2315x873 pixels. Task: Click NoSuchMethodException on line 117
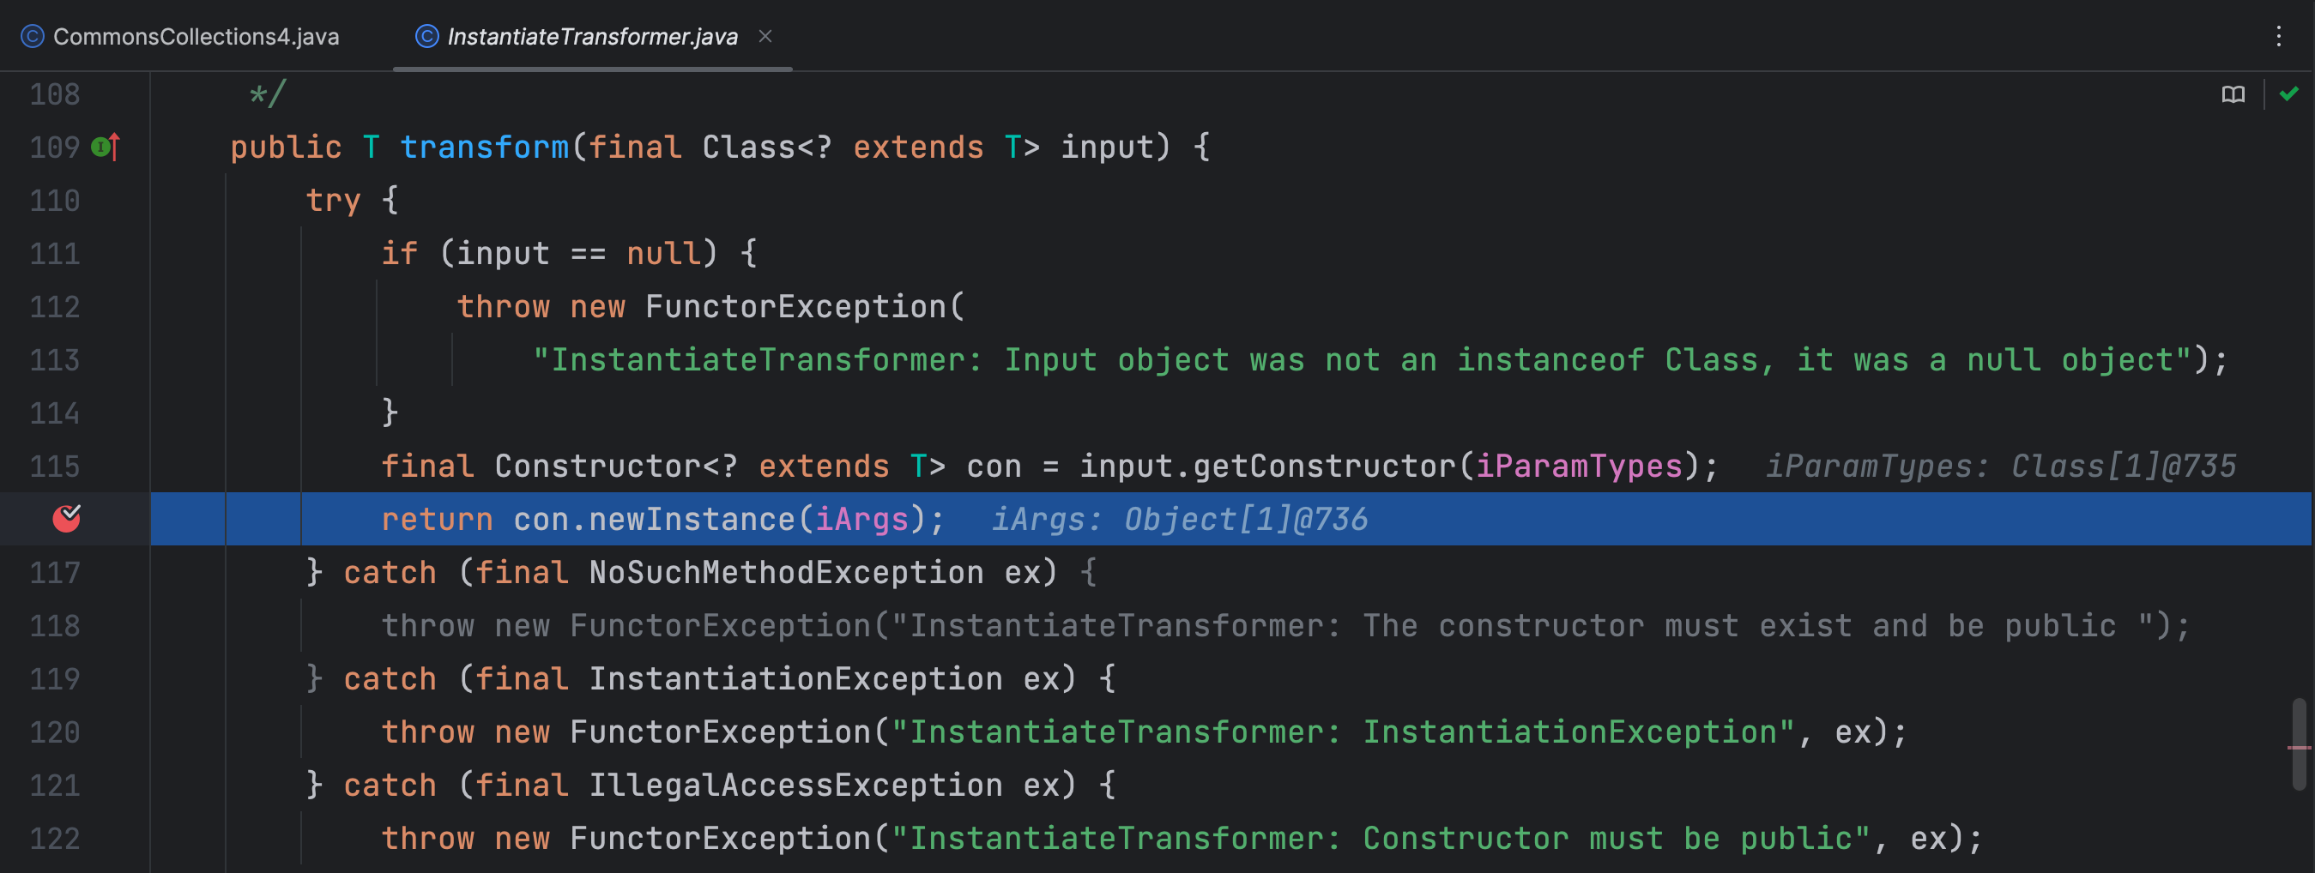(786, 572)
